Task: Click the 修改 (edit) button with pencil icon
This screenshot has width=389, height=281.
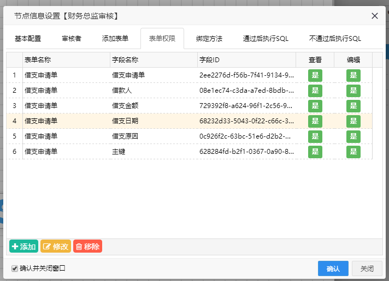Action: pyautogui.click(x=55, y=247)
